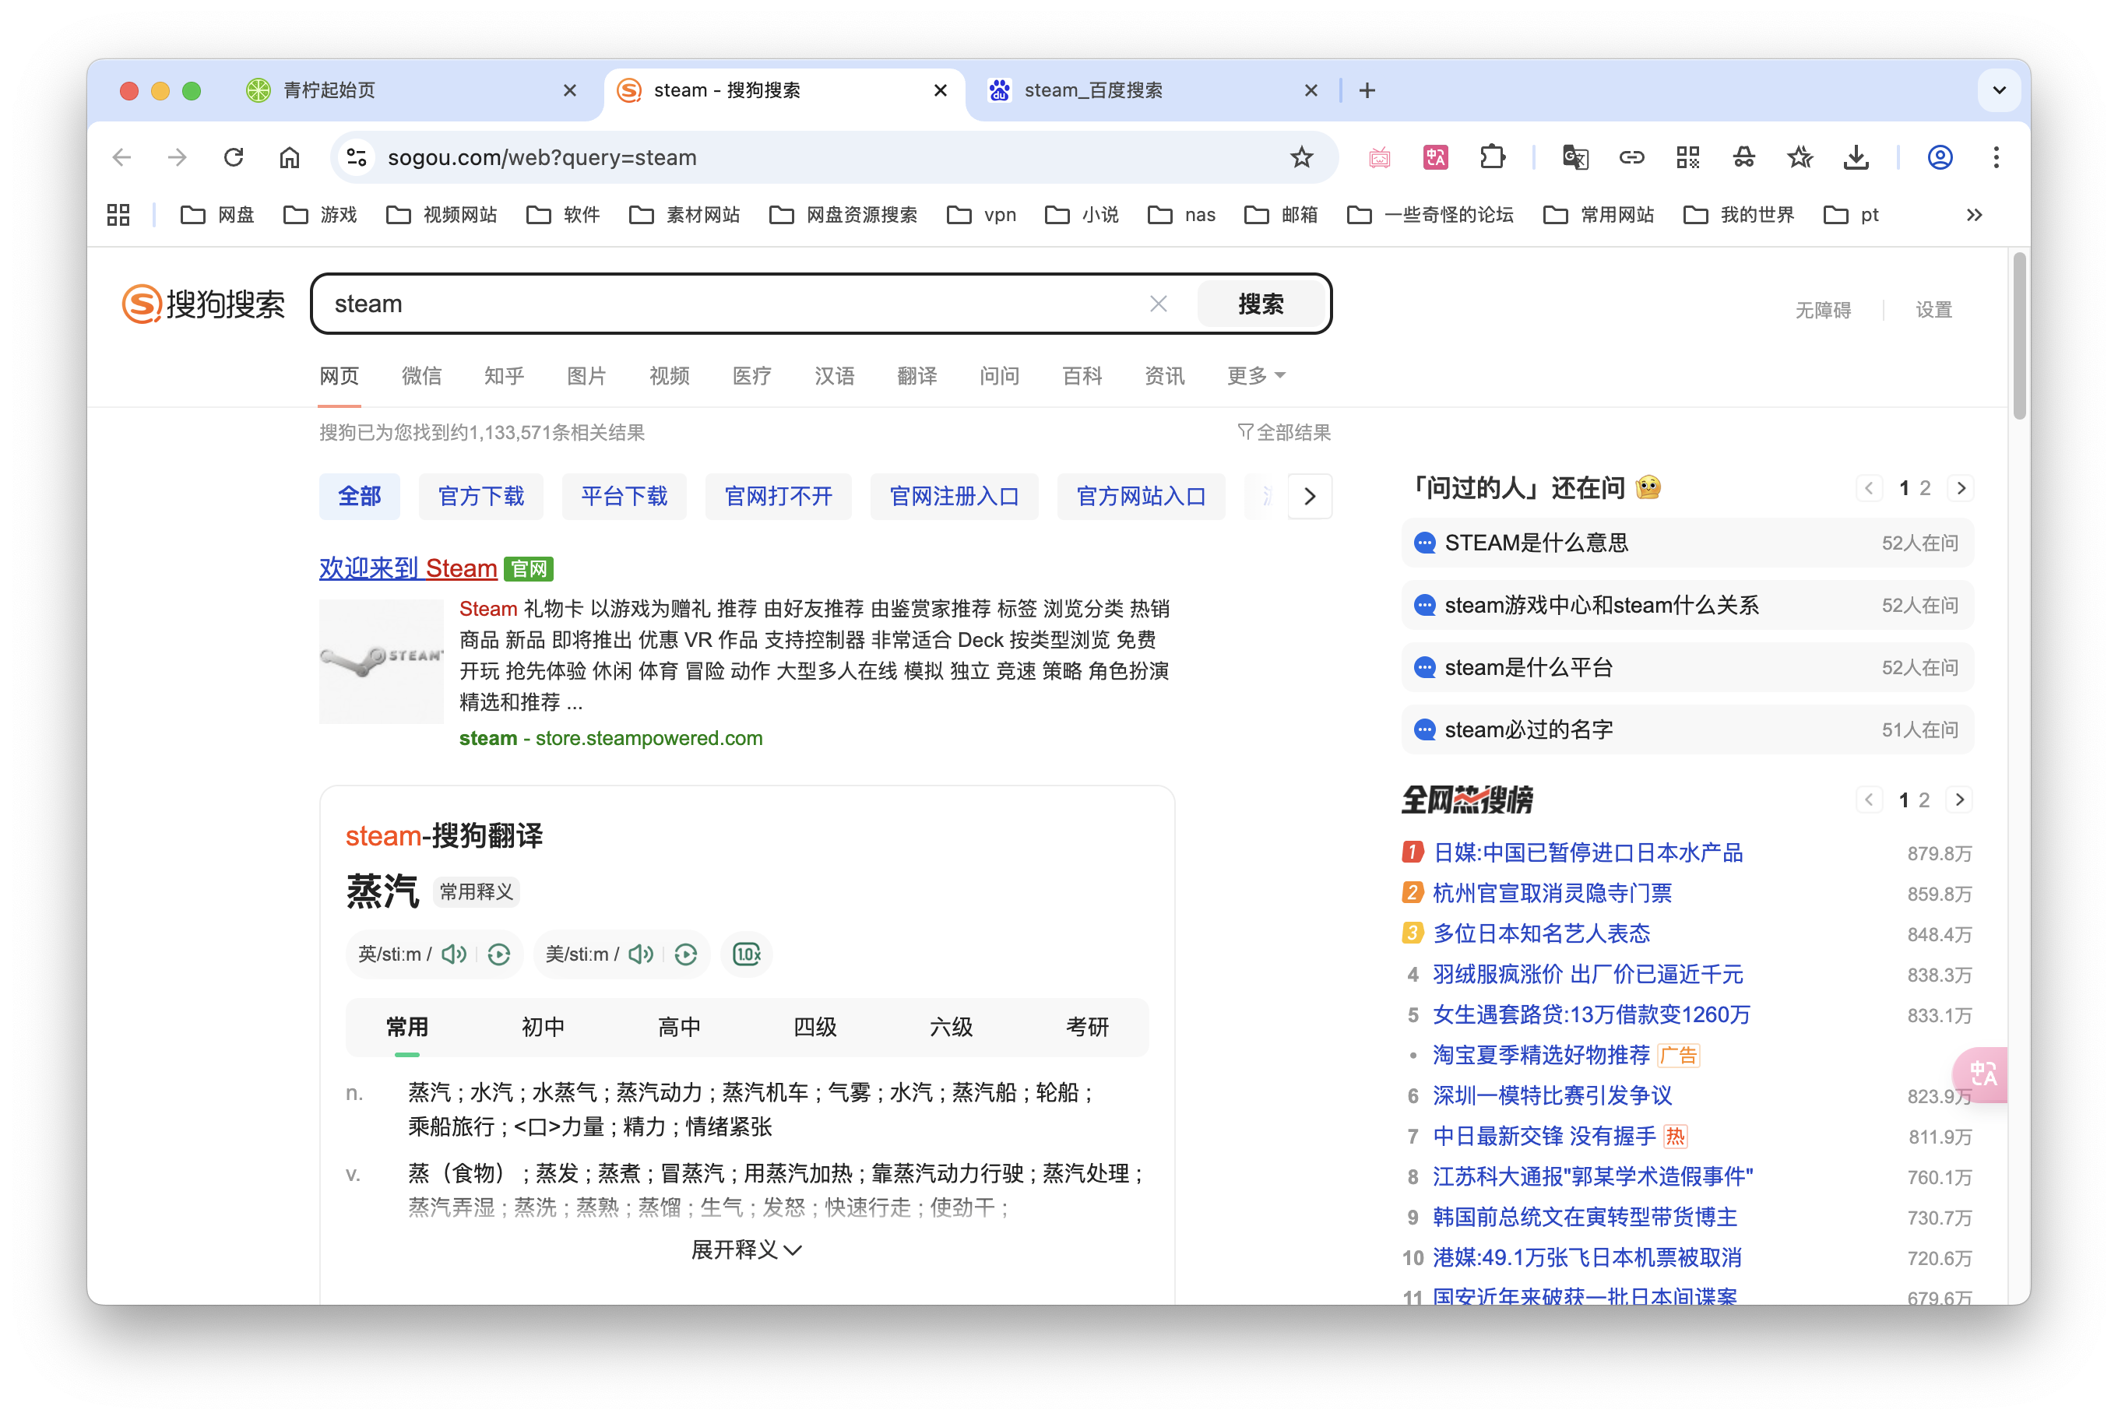Click the 搜索 search button
The image size is (2118, 1420).
tap(1262, 304)
